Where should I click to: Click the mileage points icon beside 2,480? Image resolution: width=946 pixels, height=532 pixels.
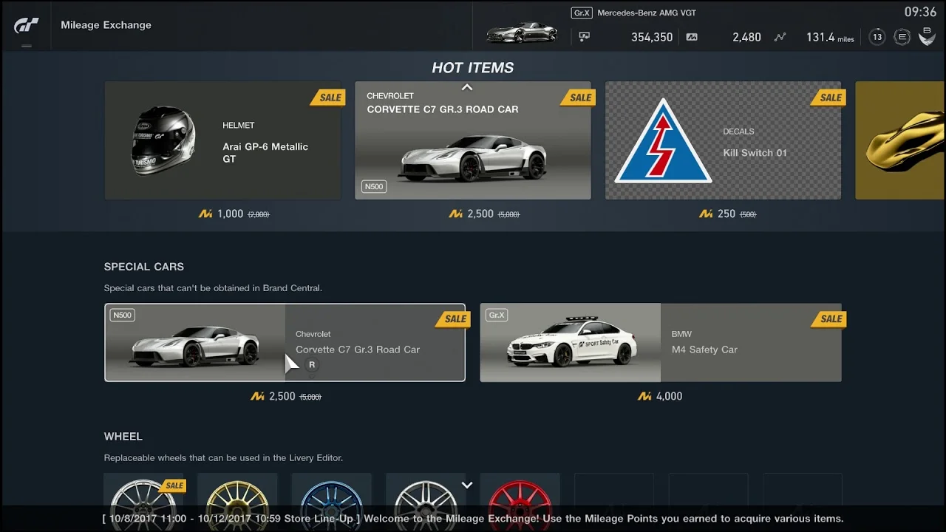tap(692, 36)
